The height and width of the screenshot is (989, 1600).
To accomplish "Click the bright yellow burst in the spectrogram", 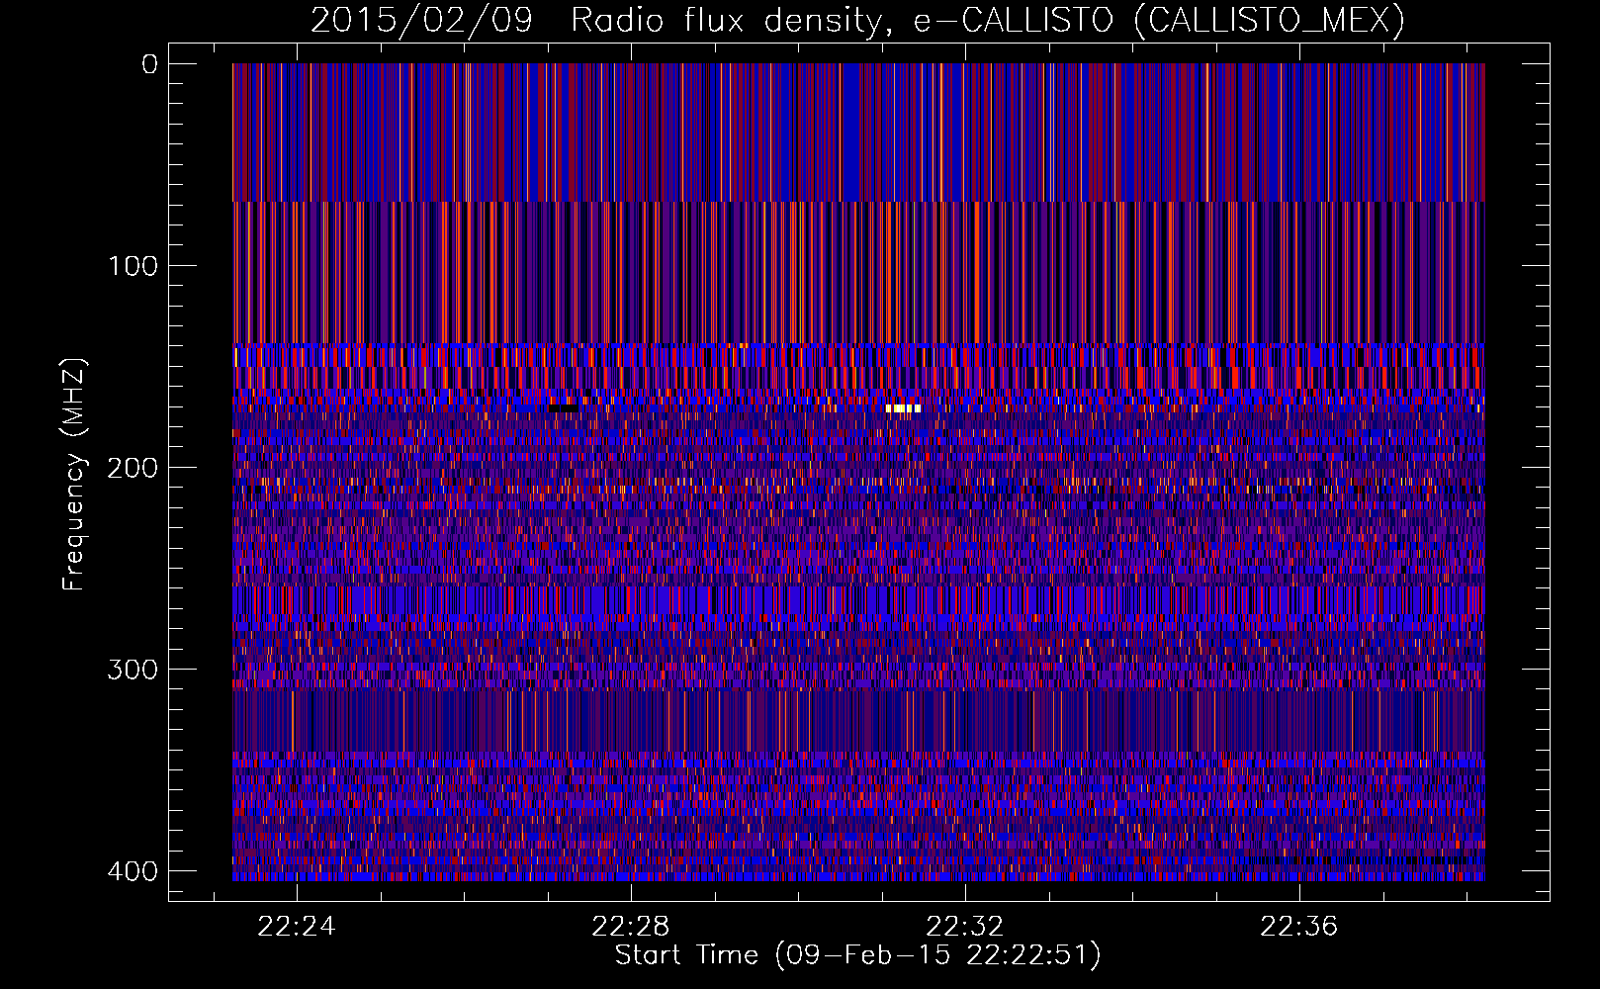I will tap(904, 408).
